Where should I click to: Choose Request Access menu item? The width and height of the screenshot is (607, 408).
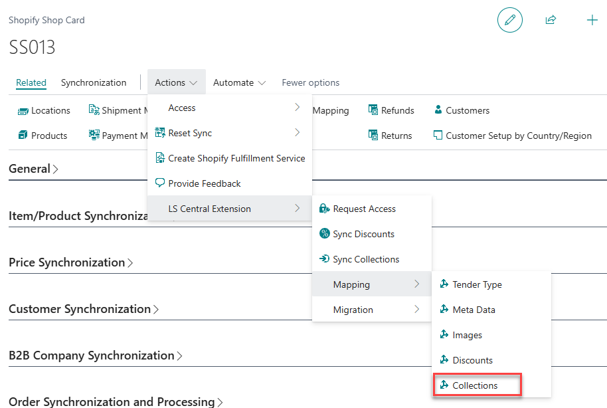click(372, 209)
